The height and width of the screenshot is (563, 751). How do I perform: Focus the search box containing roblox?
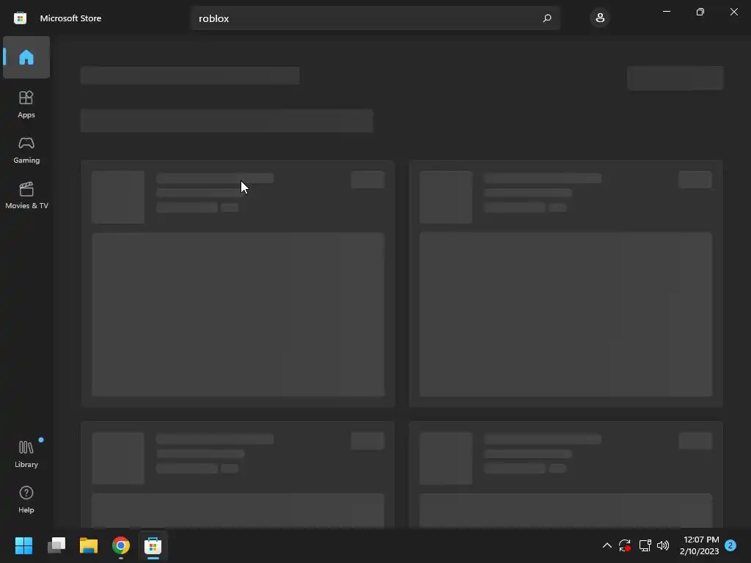click(375, 18)
